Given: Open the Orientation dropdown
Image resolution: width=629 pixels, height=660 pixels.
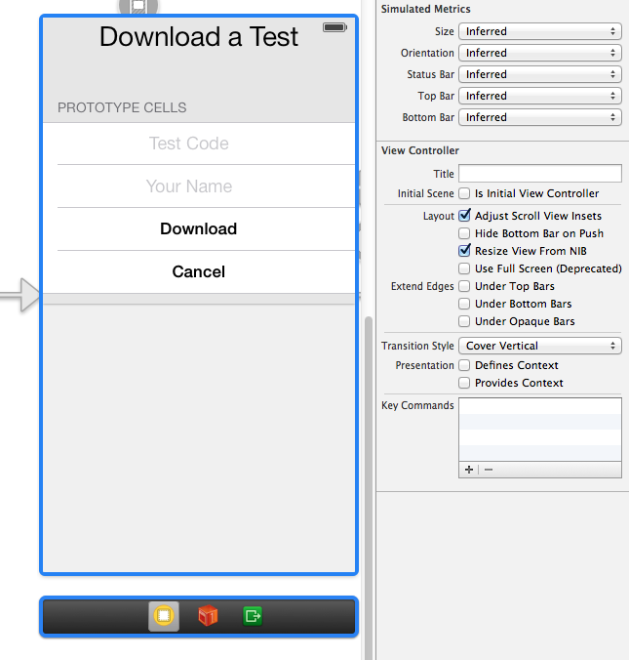Looking at the screenshot, I should (x=539, y=53).
